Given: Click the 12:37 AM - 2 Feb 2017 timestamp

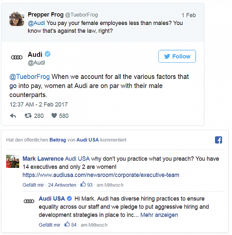Looking at the screenshot, I should [39, 104].
